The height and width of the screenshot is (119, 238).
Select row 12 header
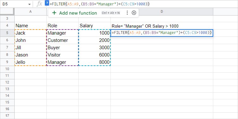click(x=7, y=83)
